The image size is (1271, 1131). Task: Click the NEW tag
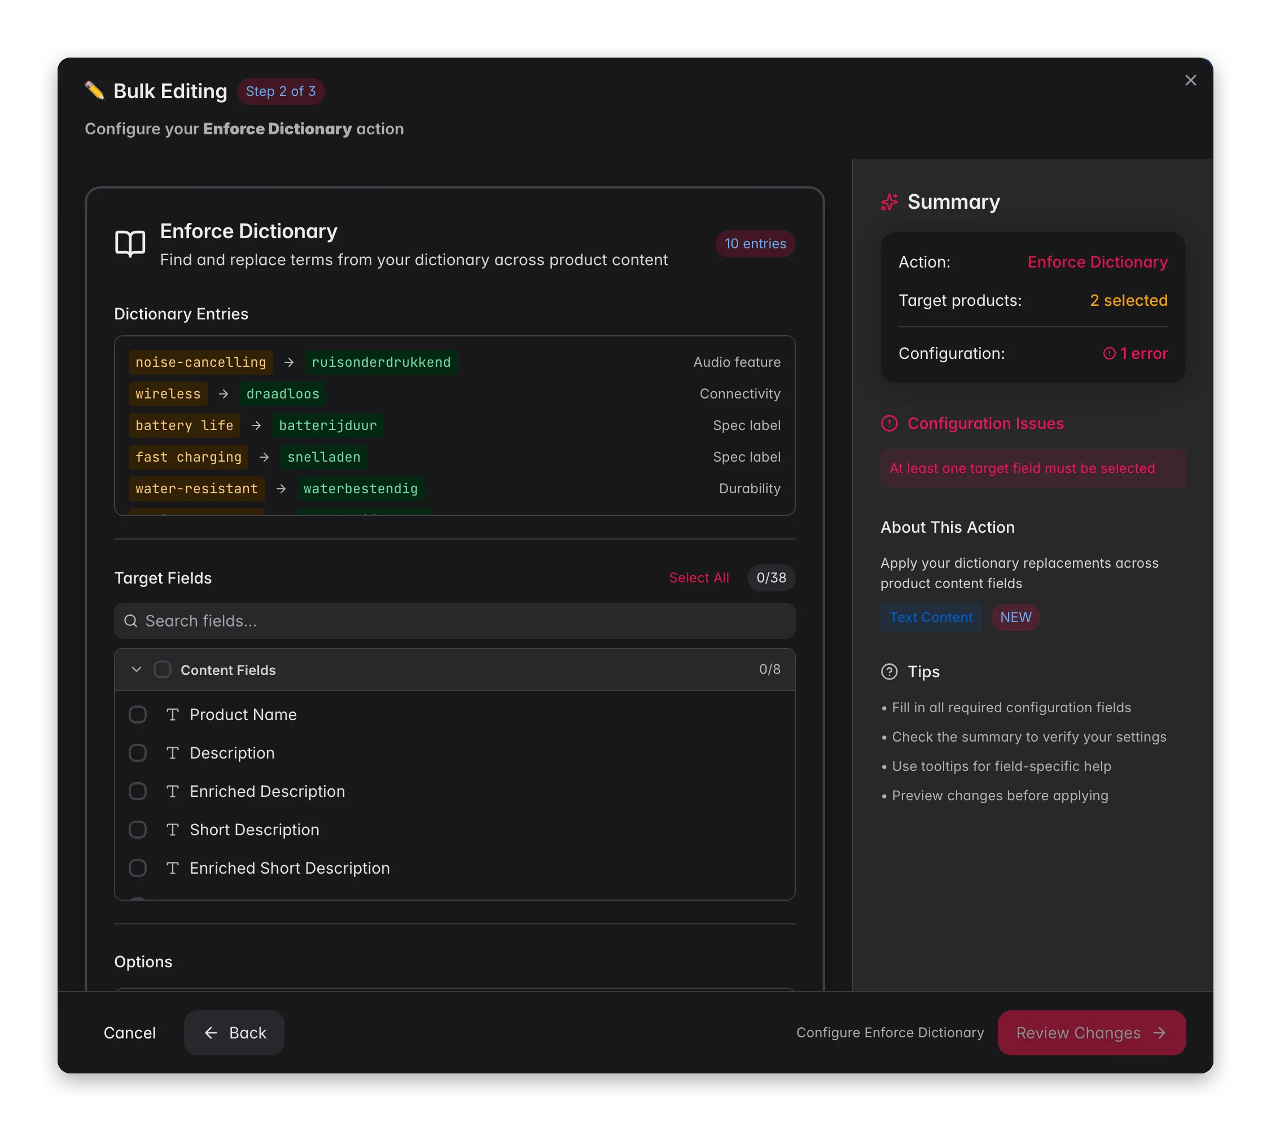[x=1015, y=617]
